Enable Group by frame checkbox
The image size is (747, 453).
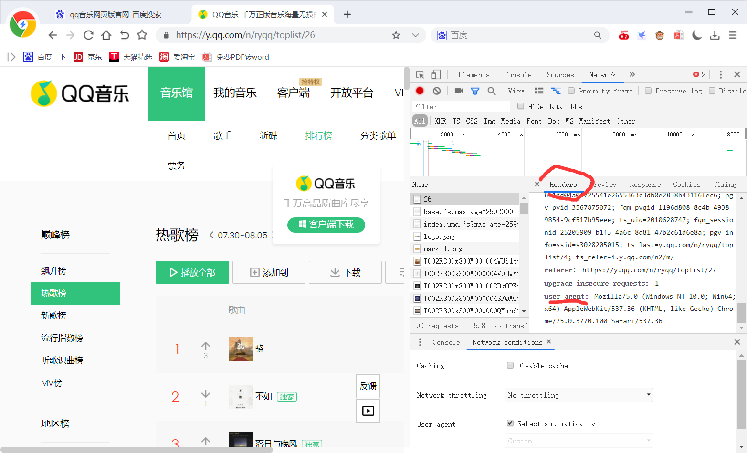point(571,91)
